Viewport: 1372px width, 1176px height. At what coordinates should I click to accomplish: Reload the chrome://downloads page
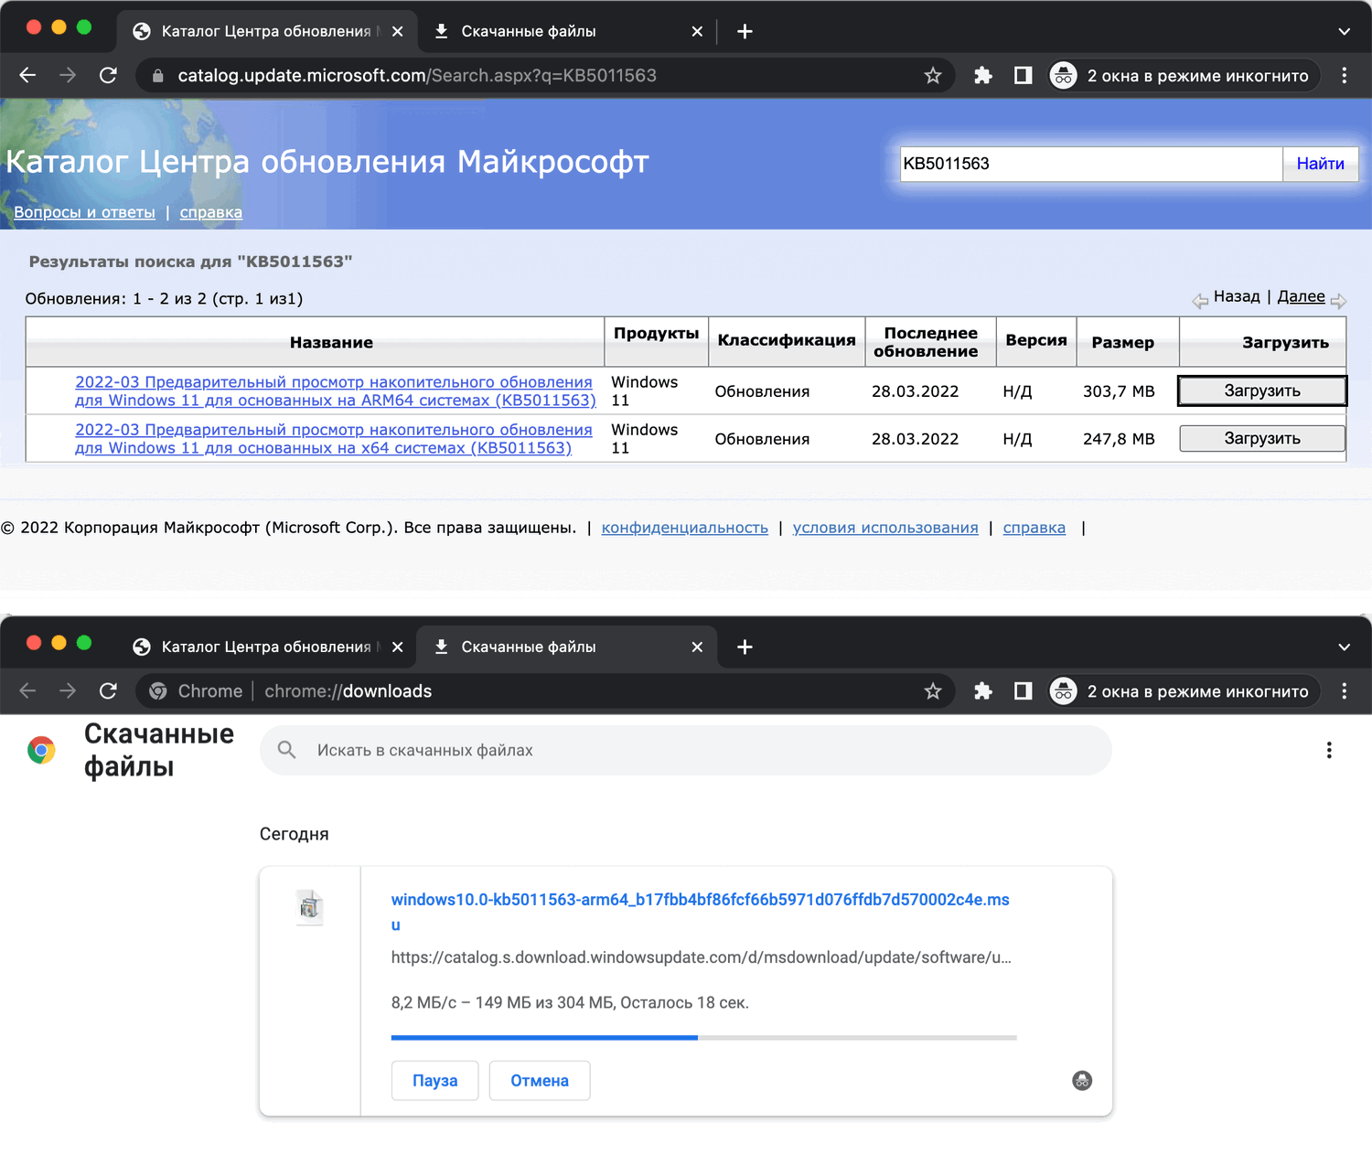(x=108, y=690)
